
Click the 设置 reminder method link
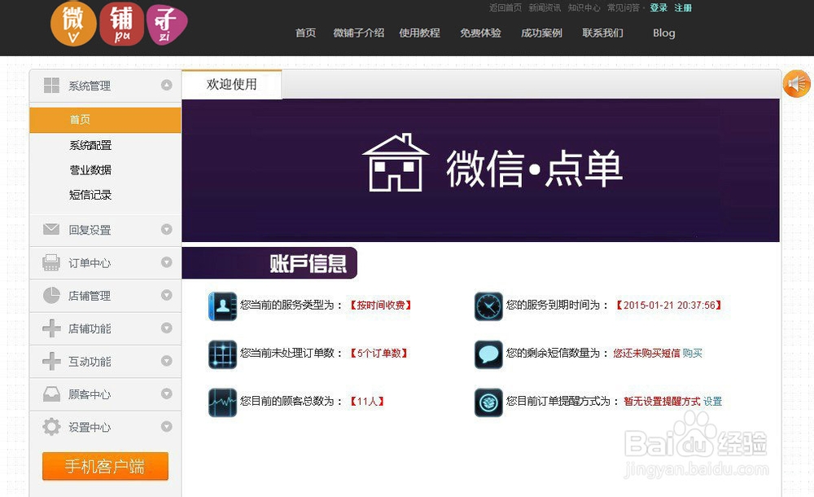pos(713,402)
